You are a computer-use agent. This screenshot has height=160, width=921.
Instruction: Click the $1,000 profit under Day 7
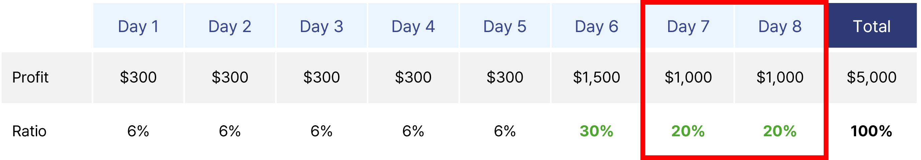point(688,77)
